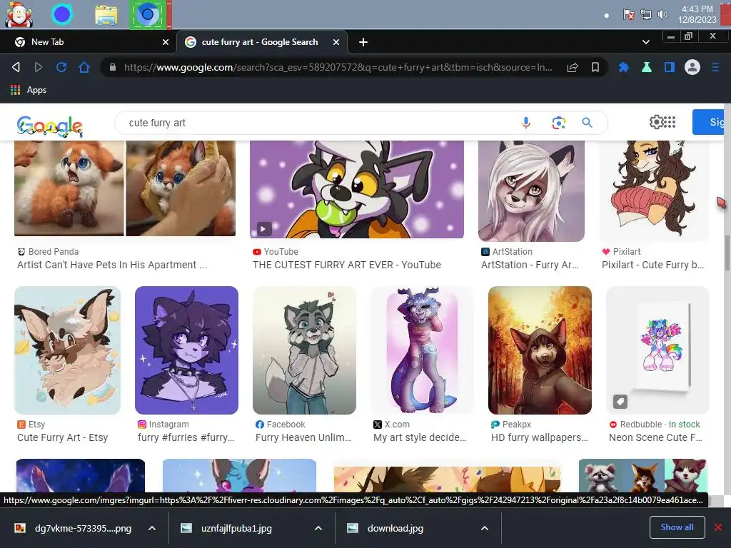Open the Bored Panda fox figurine thumbnail
The width and height of the screenshot is (731, 548).
(x=125, y=188)
